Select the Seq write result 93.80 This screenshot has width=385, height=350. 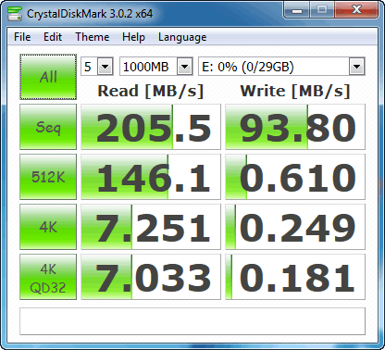pos(295,127)
